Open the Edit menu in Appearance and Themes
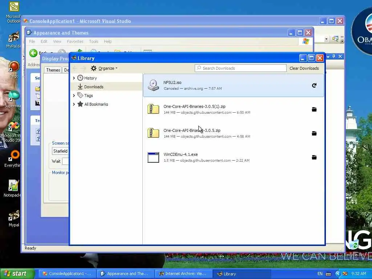Image resolution: width=372 pixels, height=279 pixels. point(44,41)
